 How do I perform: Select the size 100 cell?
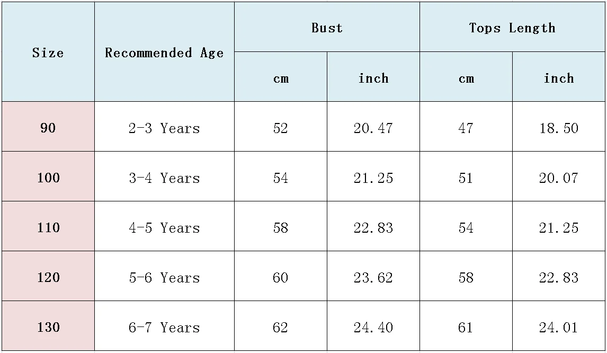pos(48,176)
